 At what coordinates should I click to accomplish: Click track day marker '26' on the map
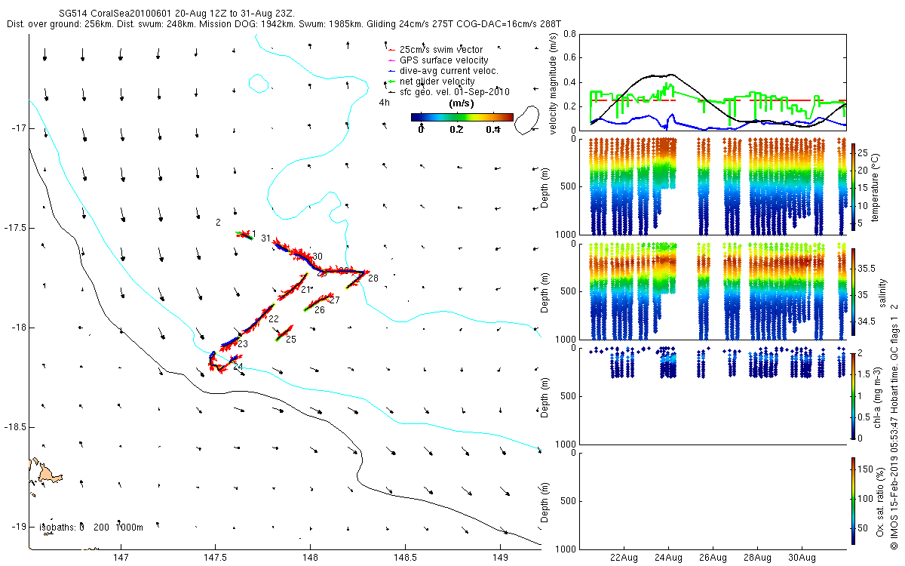(320, 310)
